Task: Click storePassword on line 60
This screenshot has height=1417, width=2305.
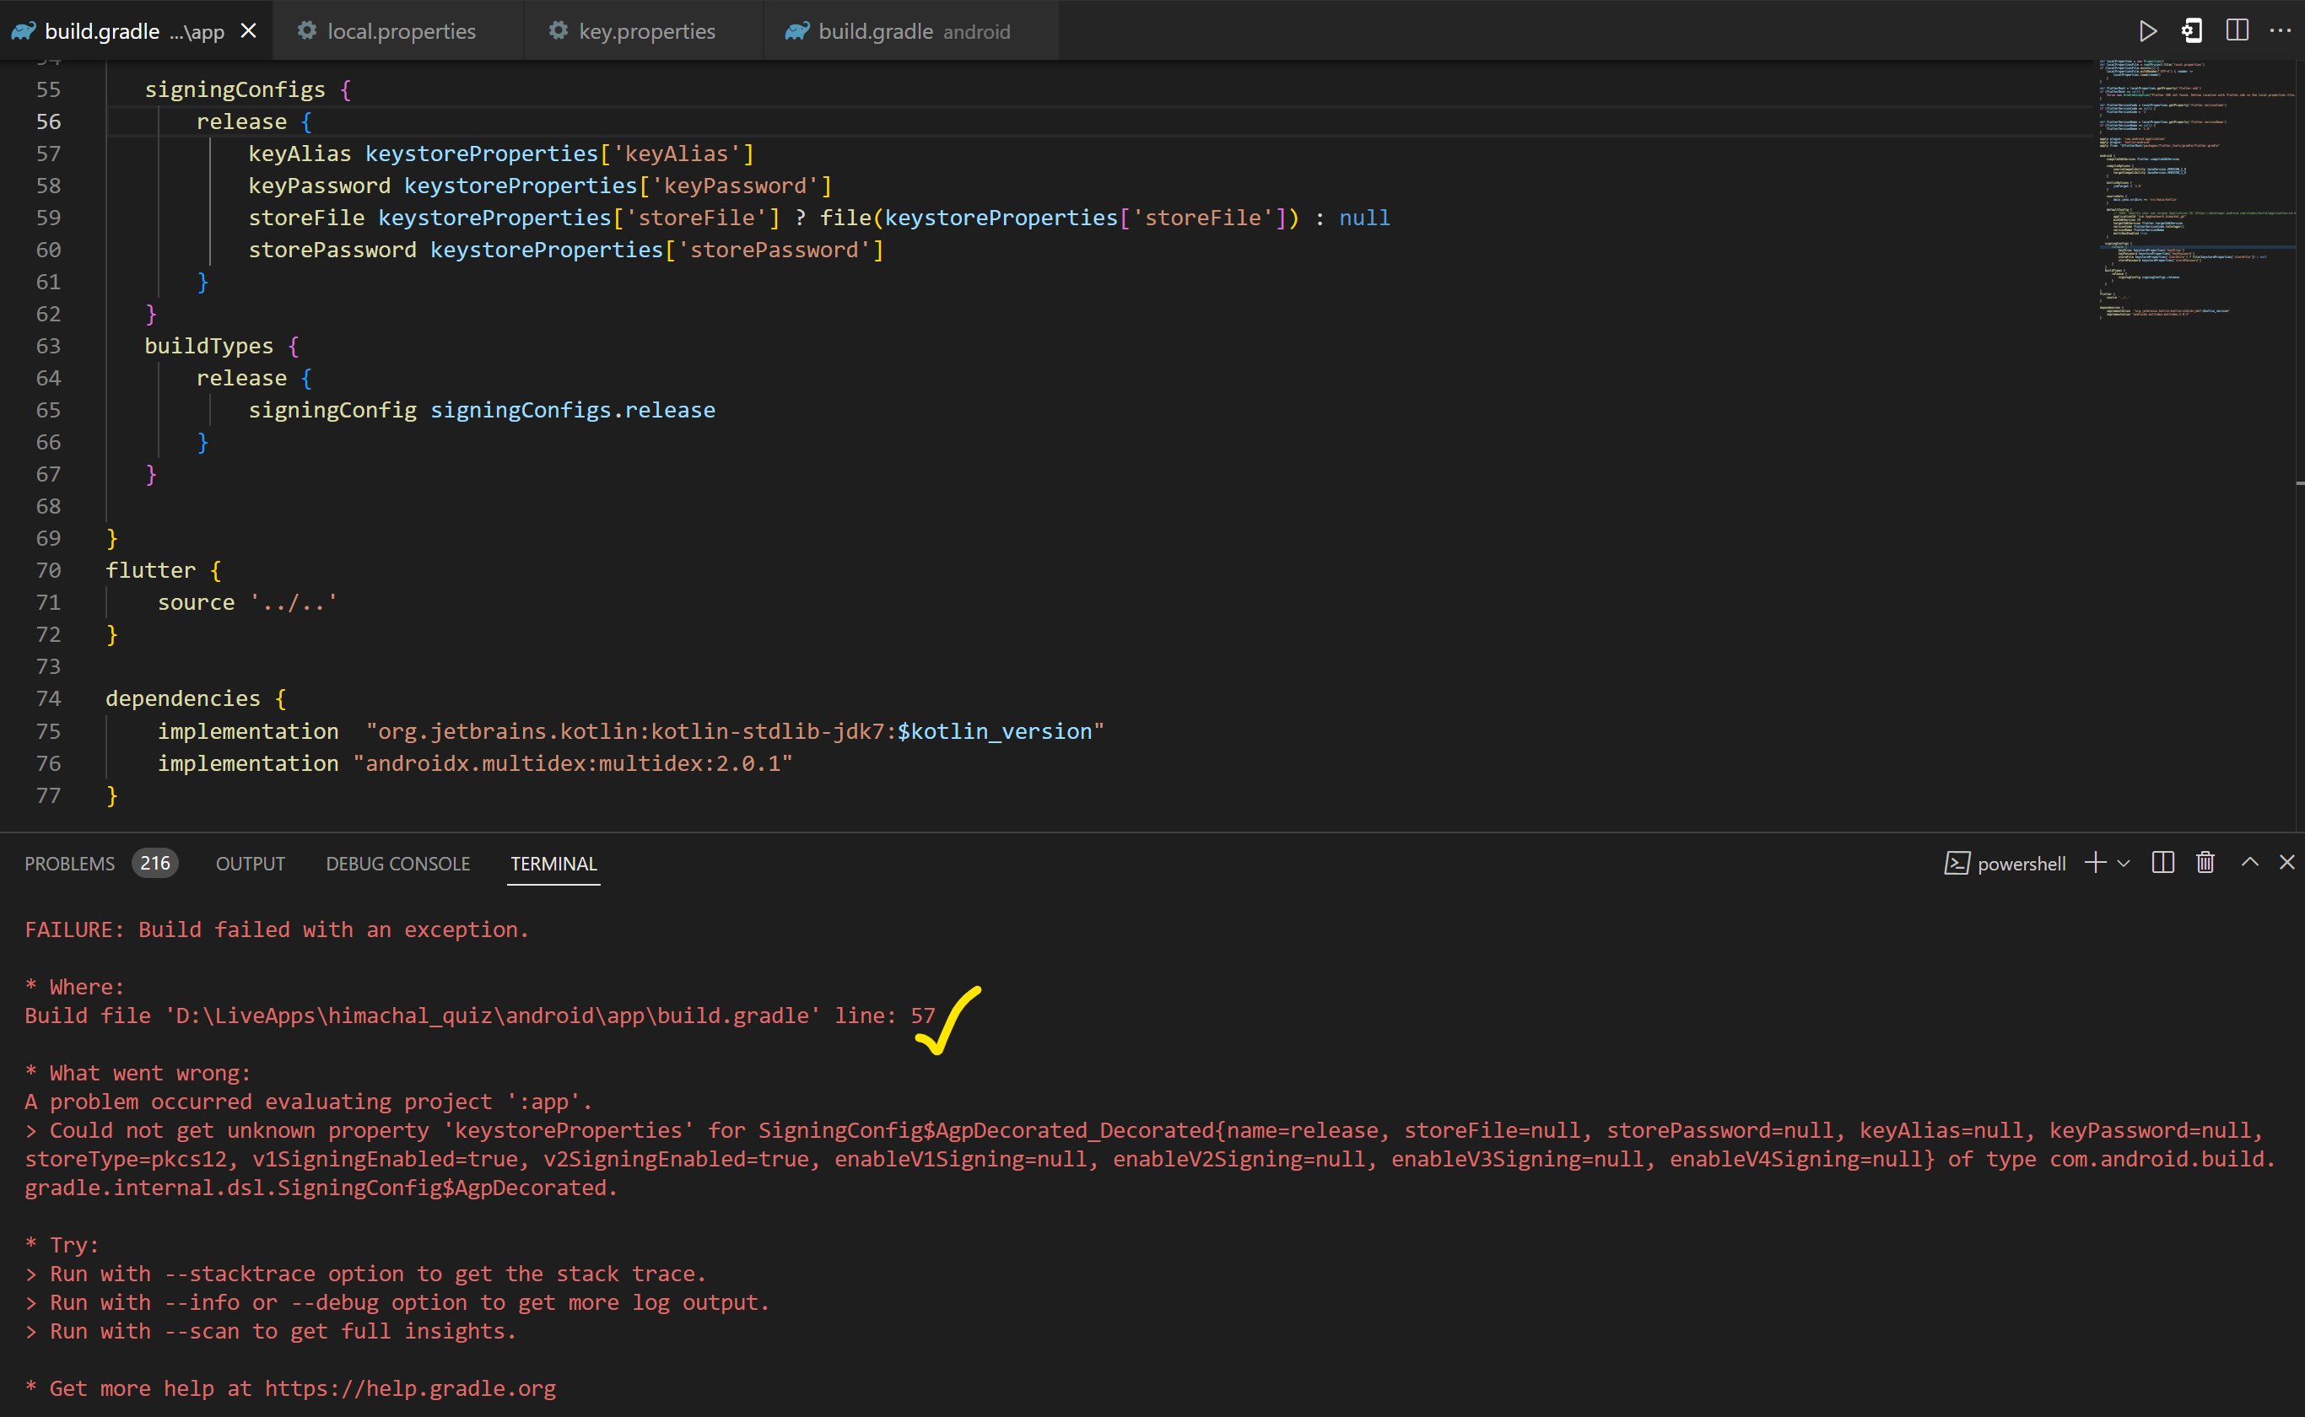Action: point(332,250)
